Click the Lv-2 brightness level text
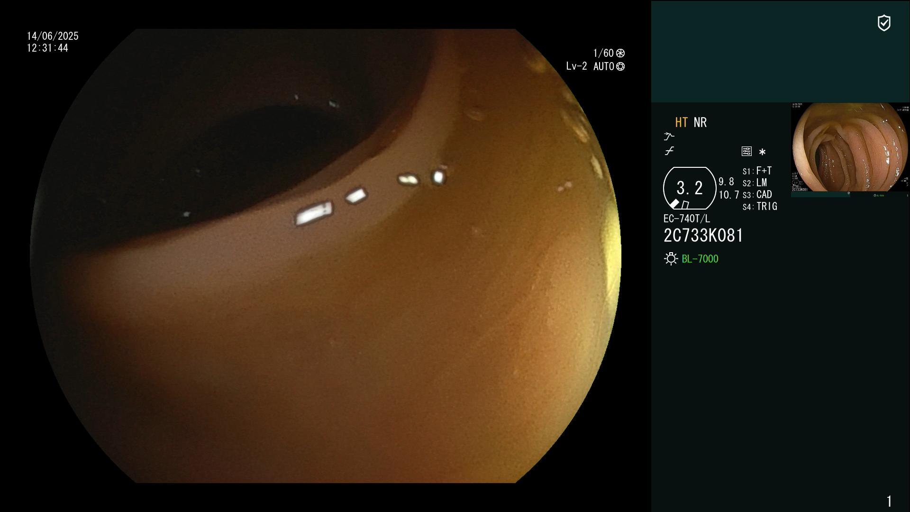The width and height of the screenshot is (910, 512). (x=576, y=66)
